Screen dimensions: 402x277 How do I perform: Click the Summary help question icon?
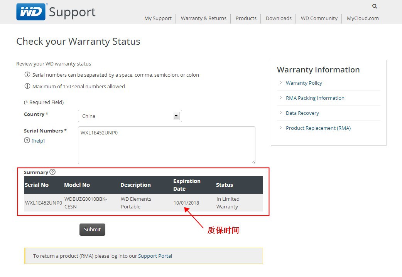click(x=52, y=172)
